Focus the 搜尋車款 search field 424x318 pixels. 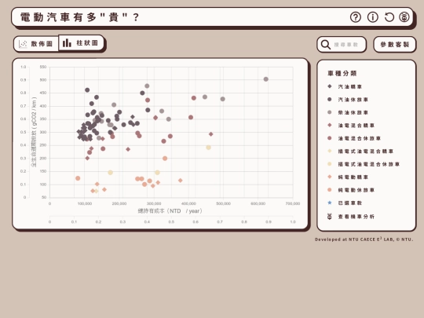(x=342, y=45)
